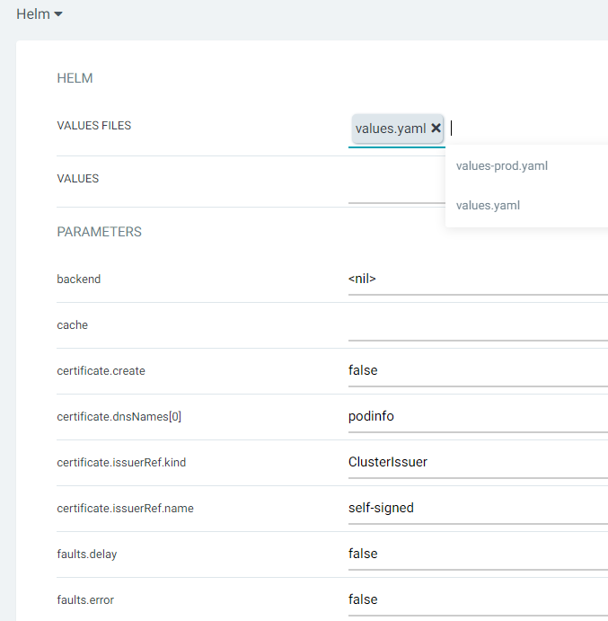Screen dimensions: 608x621
Task: Click the VALUES FILES label
Action: [93, 126]
